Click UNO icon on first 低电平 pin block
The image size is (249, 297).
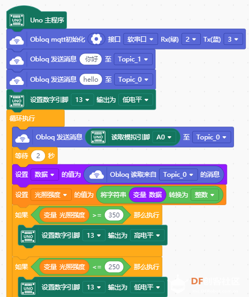(17, 101)
